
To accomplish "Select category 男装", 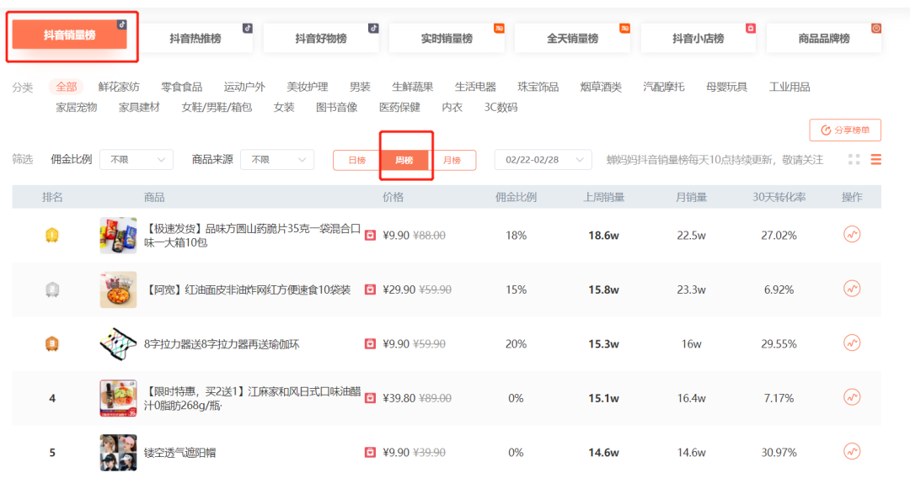I will pyautogui.click(x=360, y=87).
